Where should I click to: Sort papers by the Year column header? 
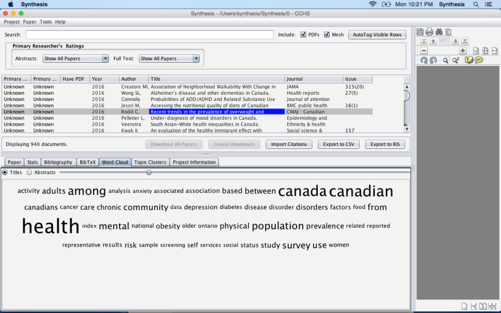coord(104,79)
